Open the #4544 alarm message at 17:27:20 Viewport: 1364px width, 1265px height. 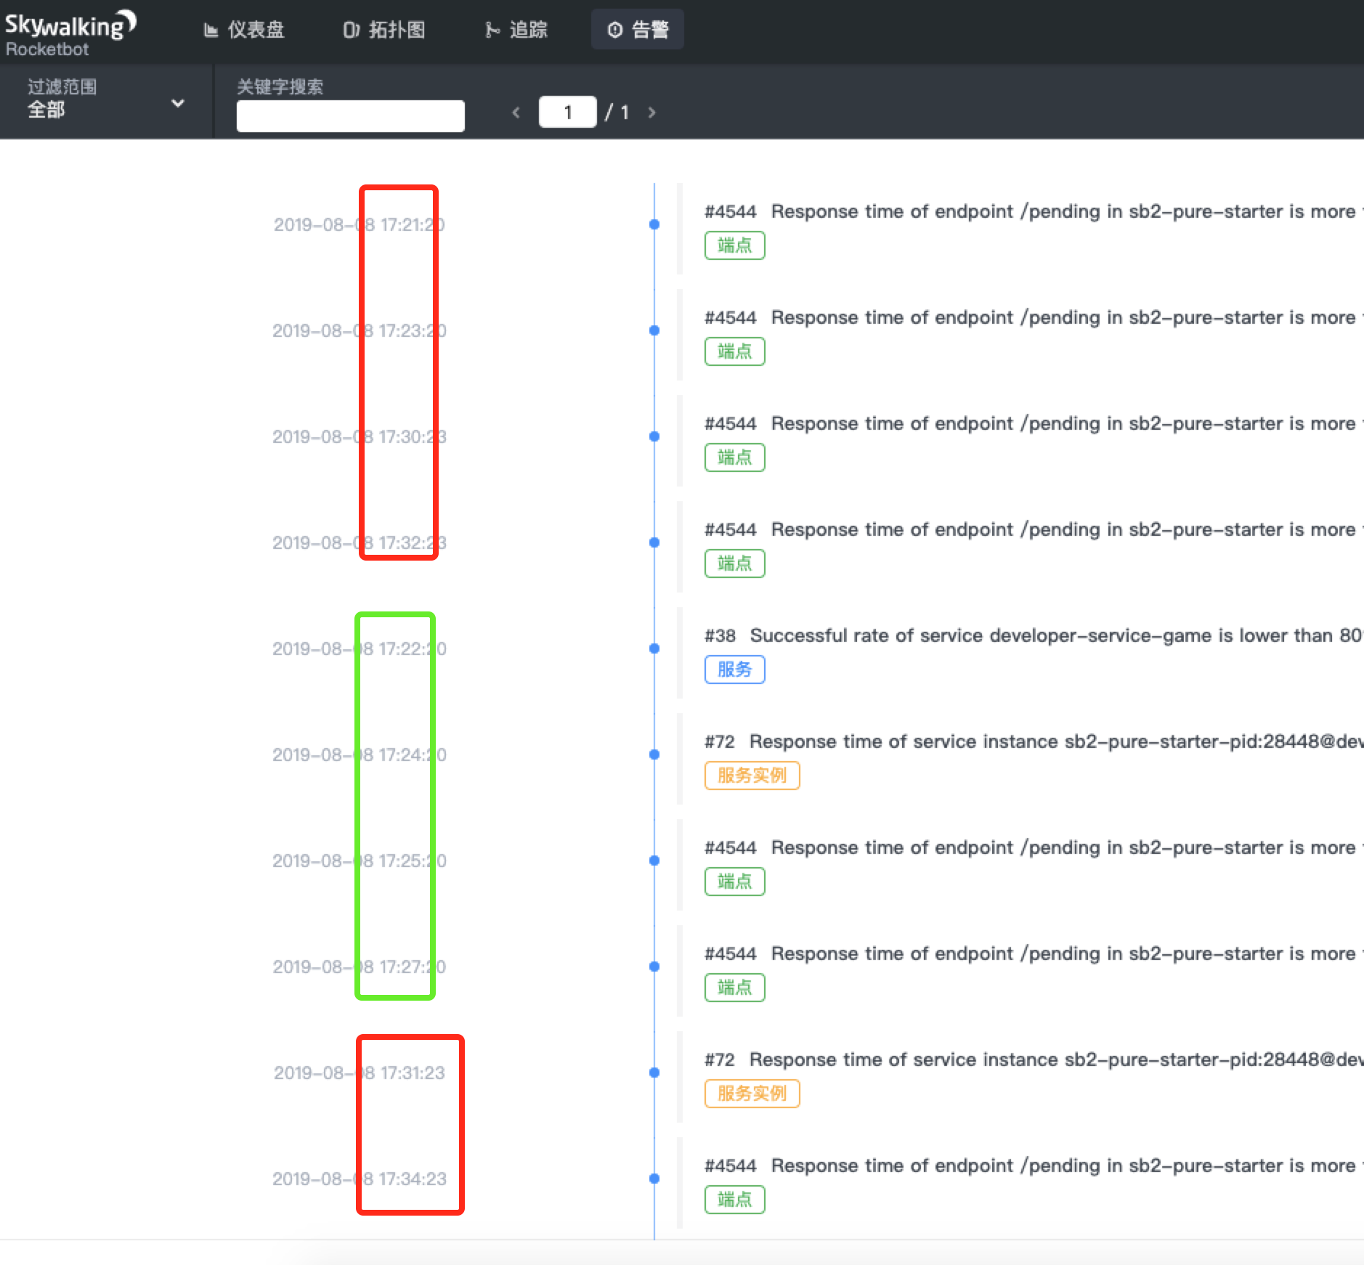tap(1034, 953)
